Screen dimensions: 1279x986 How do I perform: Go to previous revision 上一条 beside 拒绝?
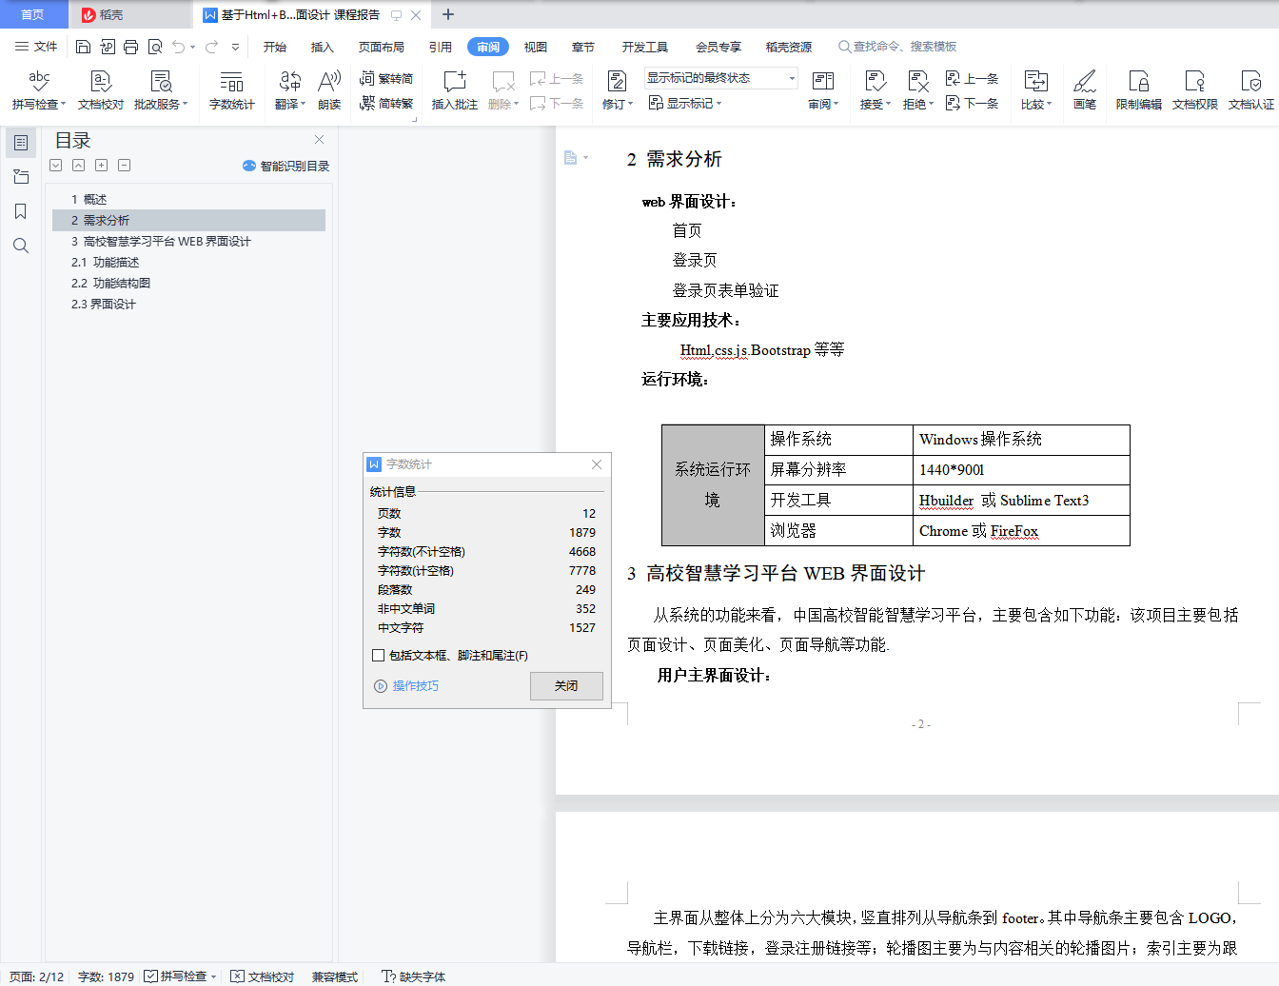pos(973,78)
